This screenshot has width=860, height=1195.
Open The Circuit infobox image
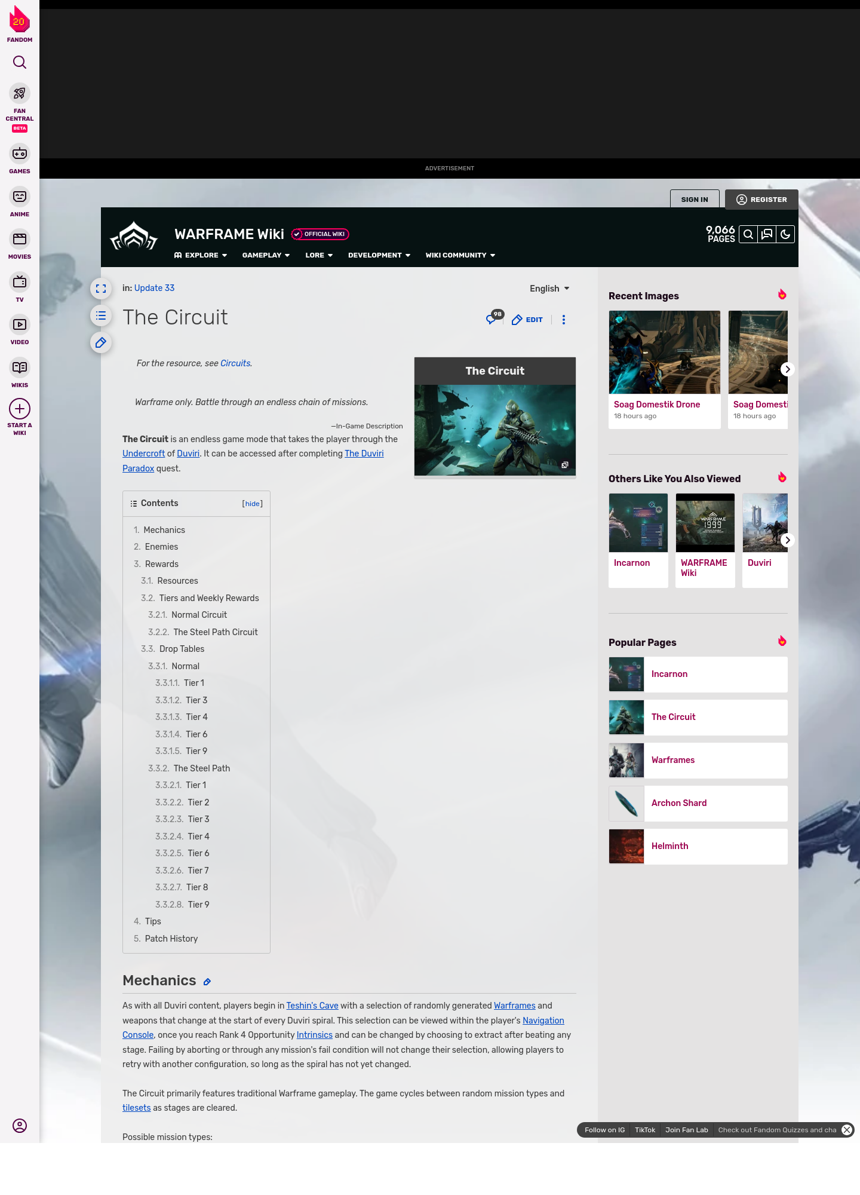tap(495, 430)
